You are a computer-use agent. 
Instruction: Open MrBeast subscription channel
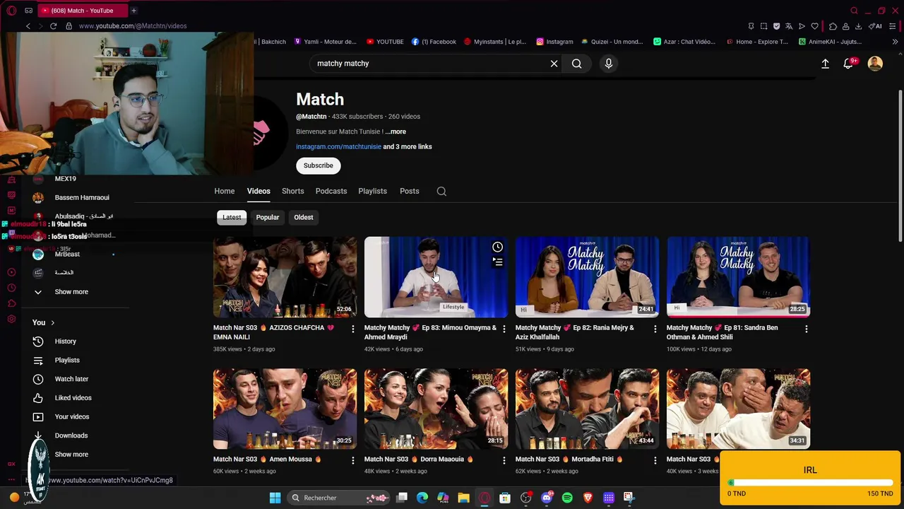pyautogui.click(x=67, y=255)
